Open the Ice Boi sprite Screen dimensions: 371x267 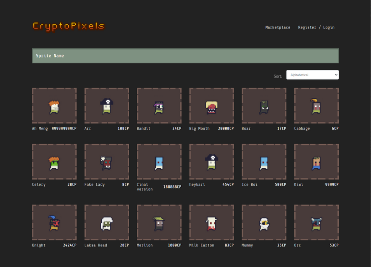[x=264, y=162]
